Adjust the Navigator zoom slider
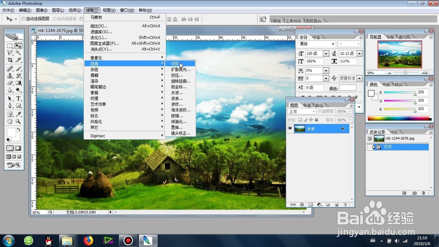This screenshot has height=247, width=439. (x=405, y=73)
